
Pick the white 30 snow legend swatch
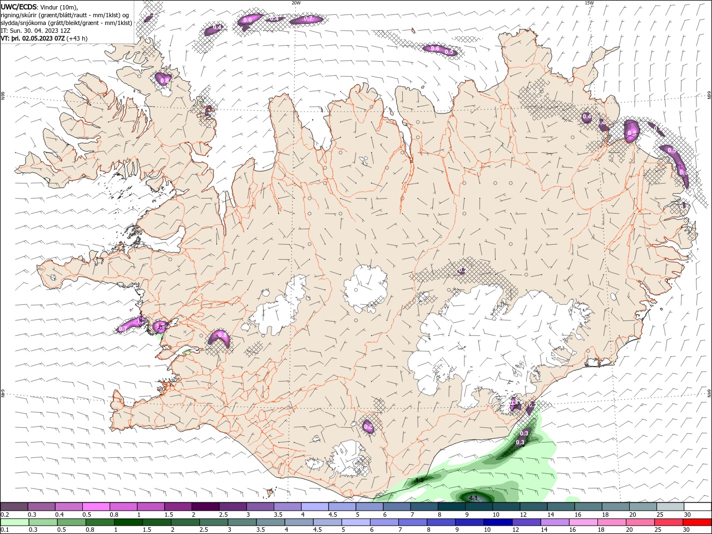[x=698, y=507]
